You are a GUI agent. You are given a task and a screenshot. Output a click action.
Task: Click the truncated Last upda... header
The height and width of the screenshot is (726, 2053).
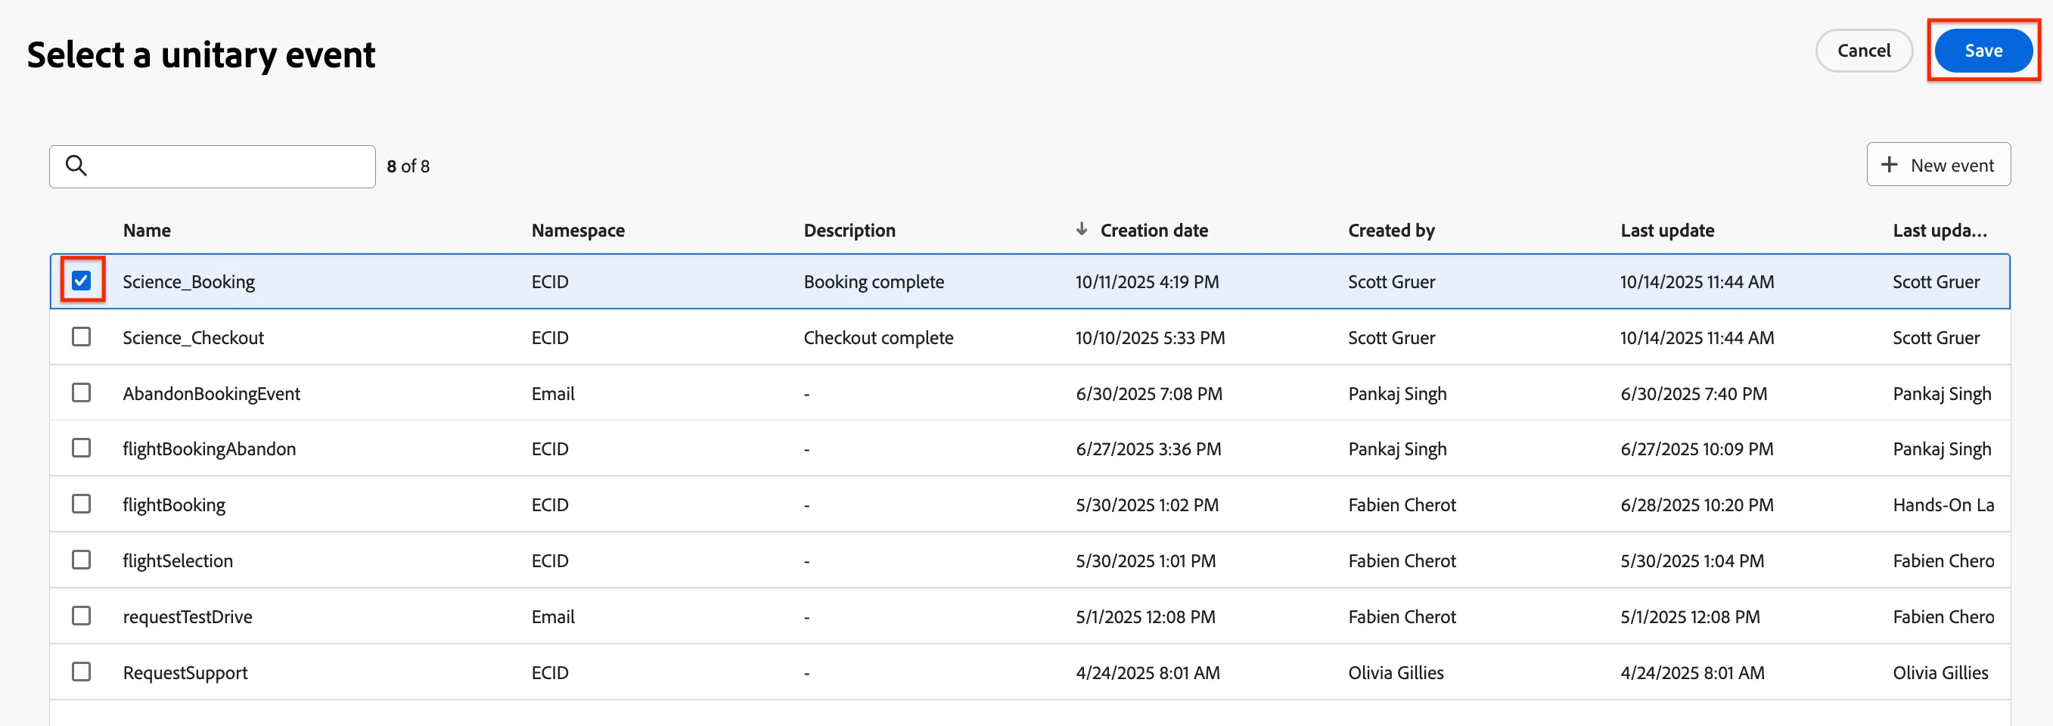(x=1940, y=231)
